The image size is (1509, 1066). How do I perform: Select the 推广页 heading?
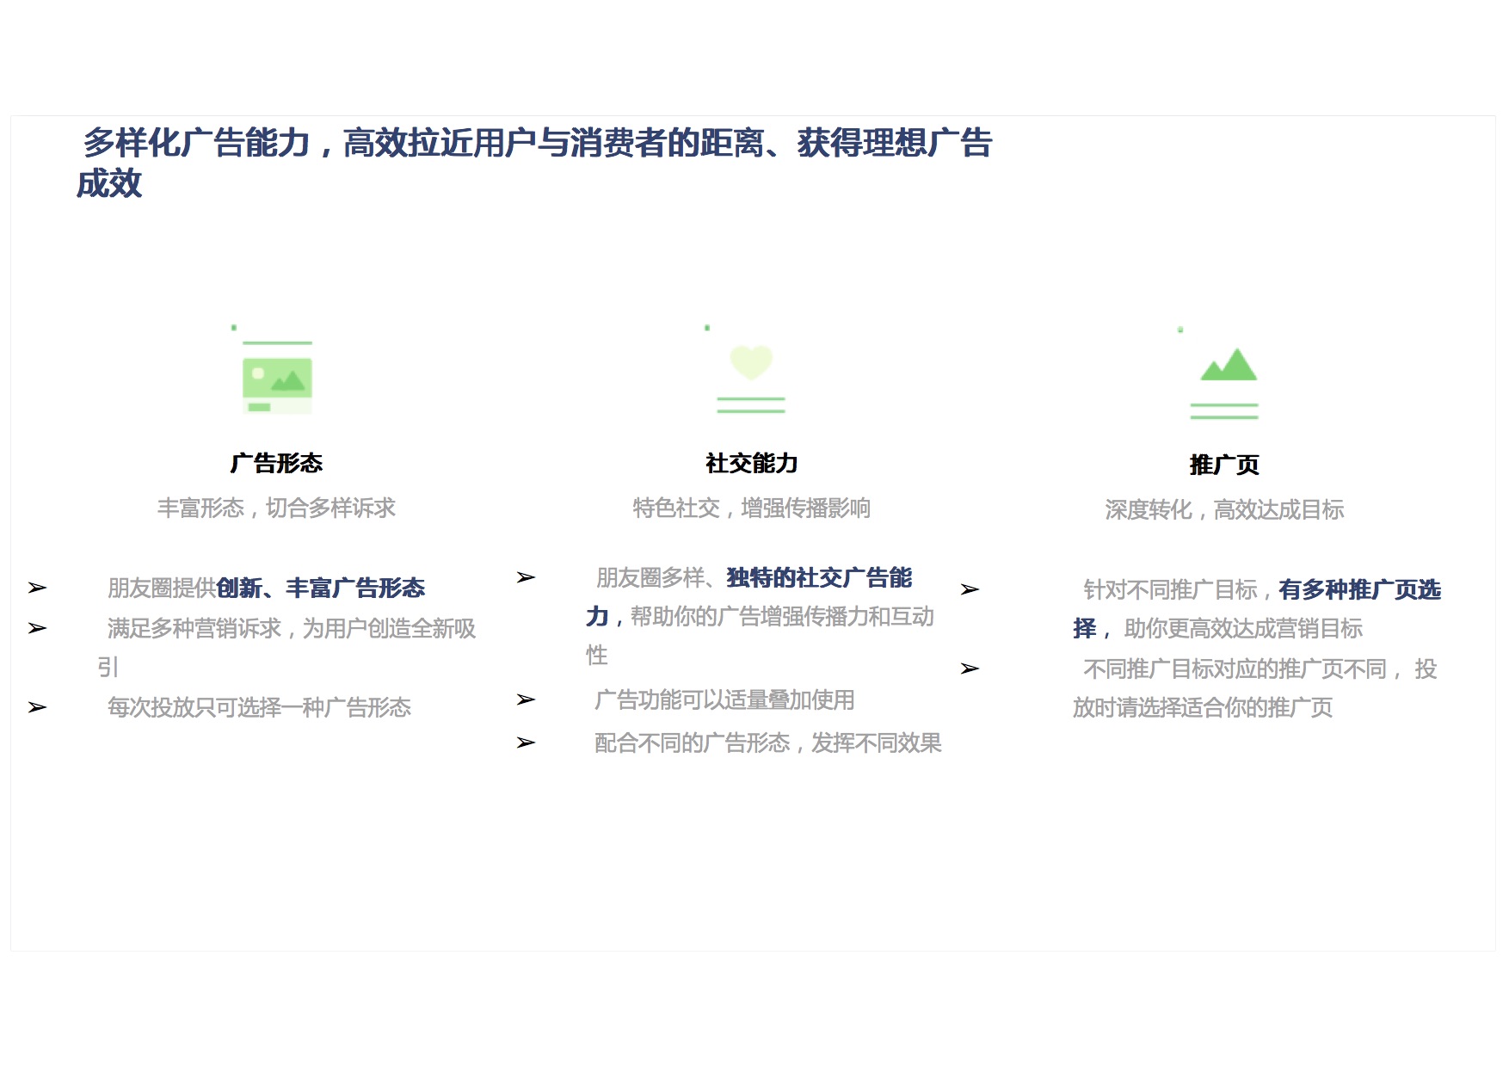click(1223, 465)
